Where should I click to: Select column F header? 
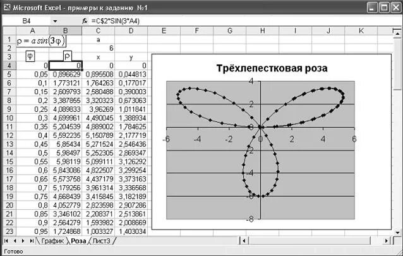point(197,31)
